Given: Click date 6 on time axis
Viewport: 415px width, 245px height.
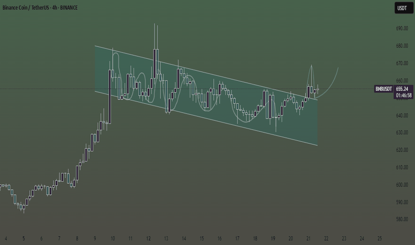Looking at the screenshot, I should [x=41, y=239].
